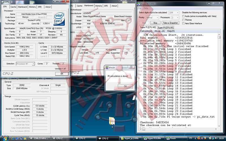
Task: Click Level 2 cache 3072 KBytes field
Action: click(x=57, y=53)
